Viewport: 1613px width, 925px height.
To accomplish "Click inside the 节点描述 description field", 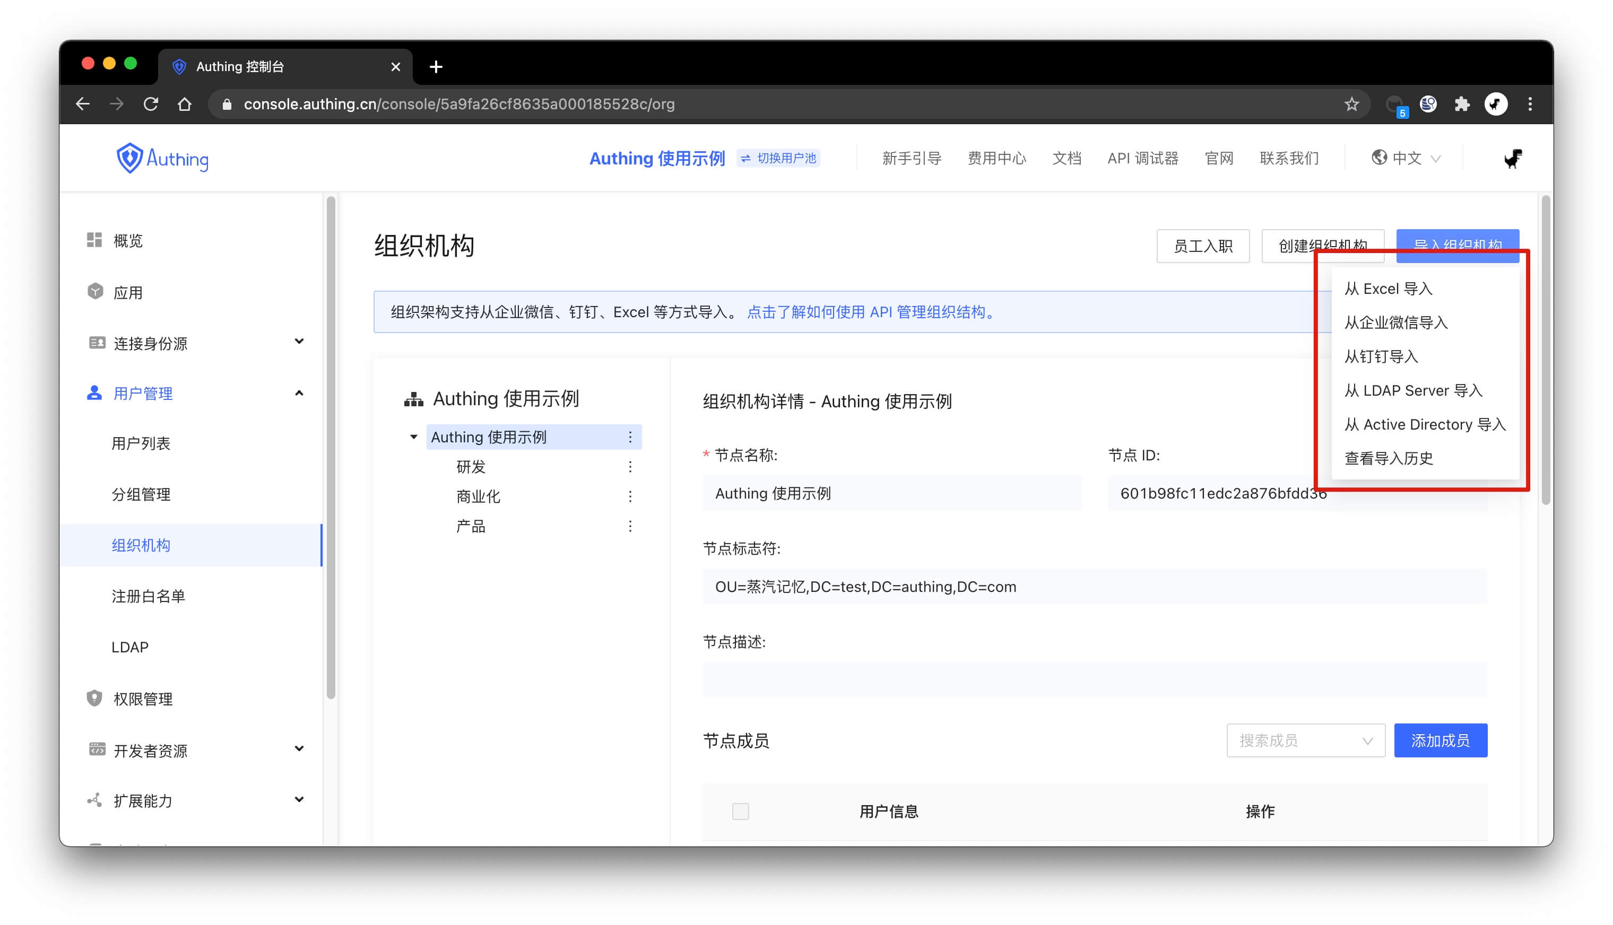I will (1093, 679).
